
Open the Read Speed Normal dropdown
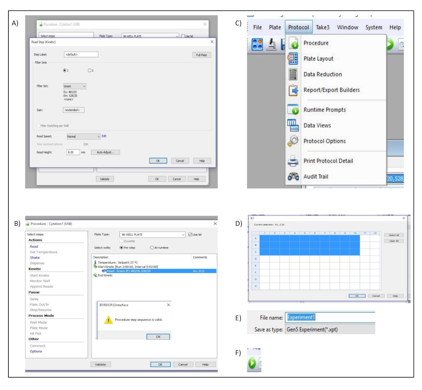point(84,137)
